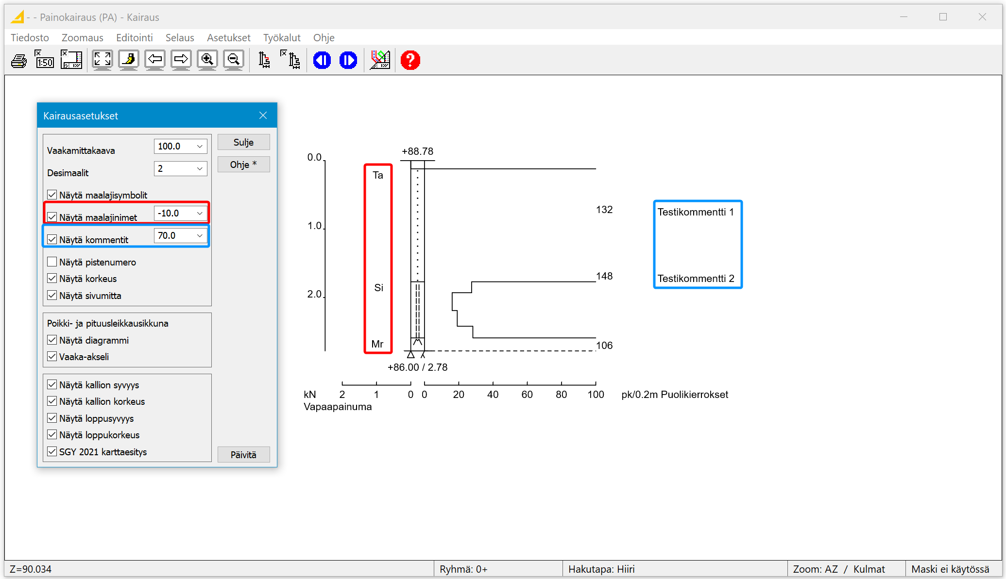Click the printer icon in the toolbar
Image resolution: width=1006 pixels, height=579 pixels.
[19, 61]
